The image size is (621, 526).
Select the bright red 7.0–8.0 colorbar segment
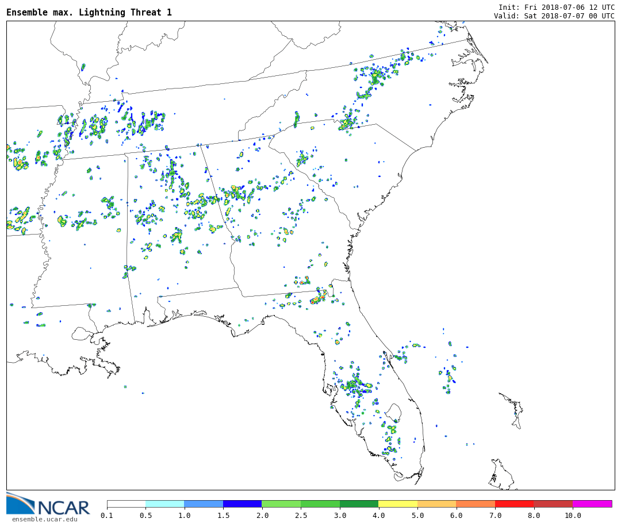point(514,504)
